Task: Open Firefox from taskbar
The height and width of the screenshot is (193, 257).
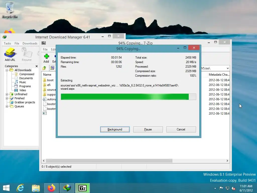Action: [51, 188]
